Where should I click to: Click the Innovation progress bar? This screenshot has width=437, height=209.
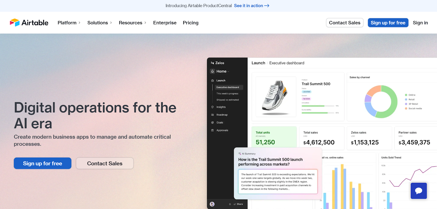tap(318, 106)
